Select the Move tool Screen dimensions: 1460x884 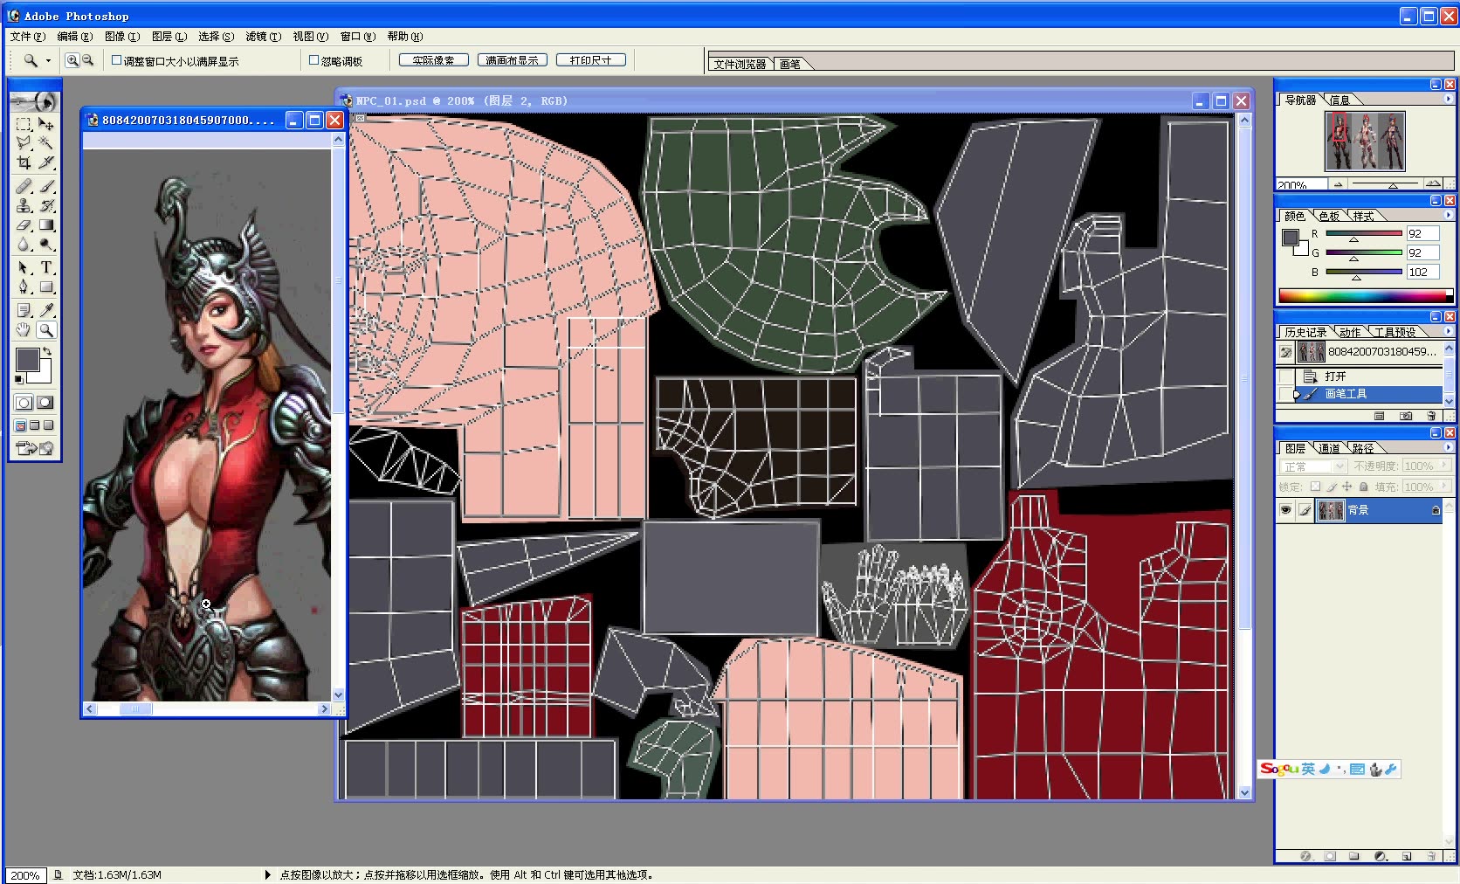tap(46, 124)
